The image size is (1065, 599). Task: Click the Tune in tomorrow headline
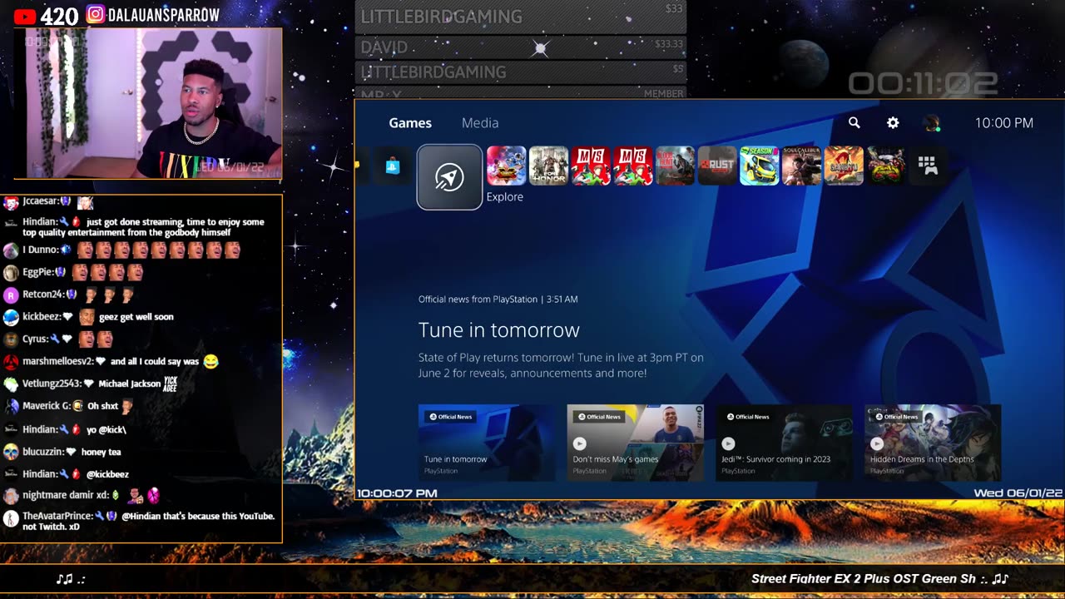pyautogui.click(x=499, y=330)
